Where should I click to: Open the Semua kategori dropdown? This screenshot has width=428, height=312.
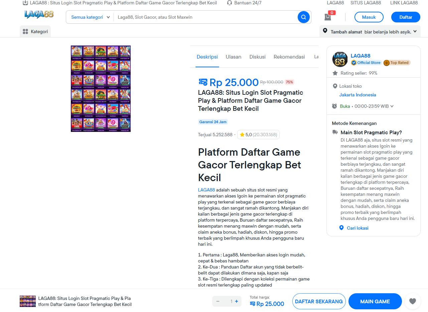point(90,17)
